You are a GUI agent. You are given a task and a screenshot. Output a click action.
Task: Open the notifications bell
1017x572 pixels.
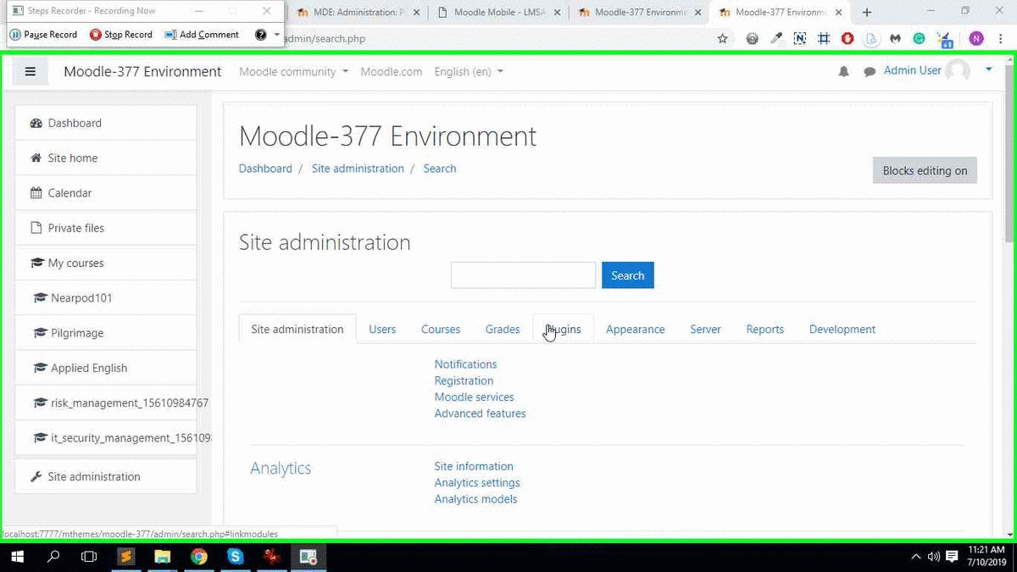[x=843, y=72]
